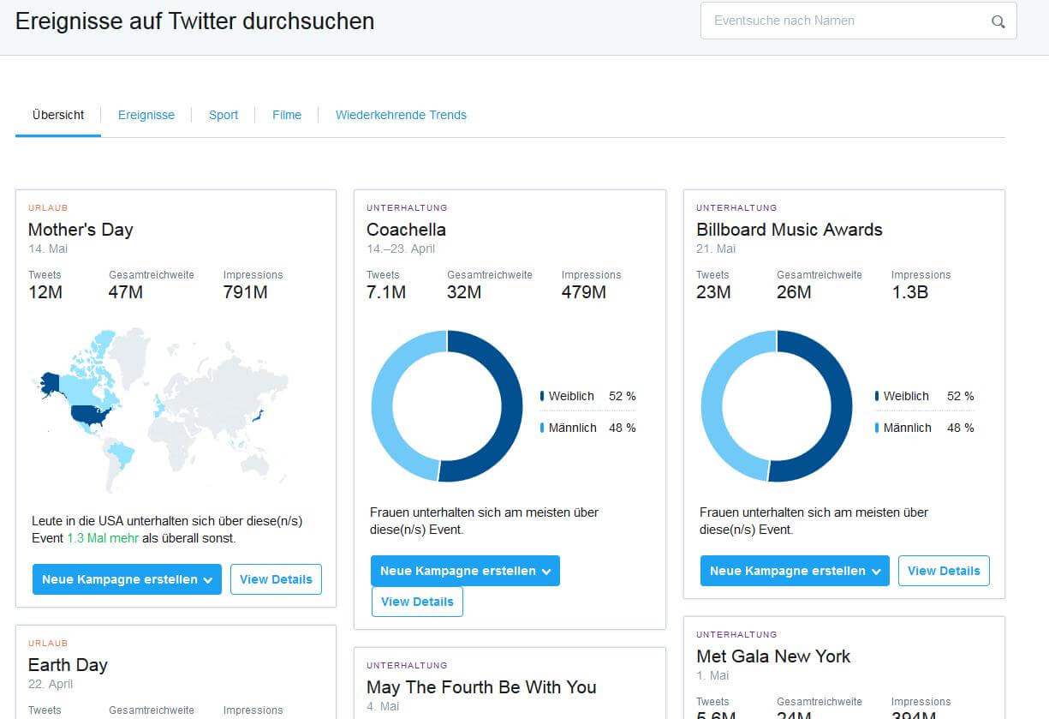Screen dimensions: 1049x719
Task: Click the Billboard Music Awards donut chart
Action: 777,406
